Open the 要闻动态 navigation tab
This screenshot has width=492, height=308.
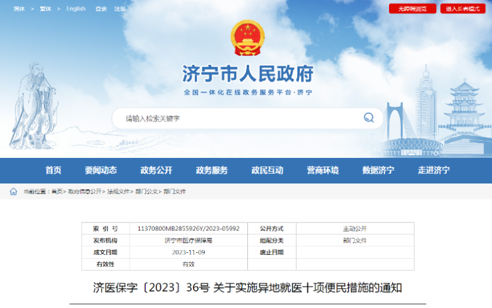pos(100,171)
